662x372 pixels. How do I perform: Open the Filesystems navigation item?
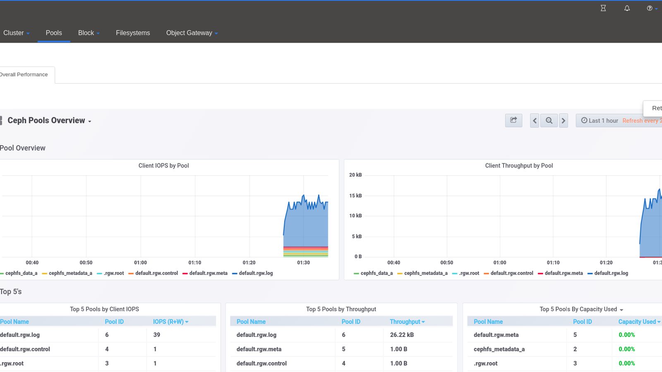tap(133, 33)
